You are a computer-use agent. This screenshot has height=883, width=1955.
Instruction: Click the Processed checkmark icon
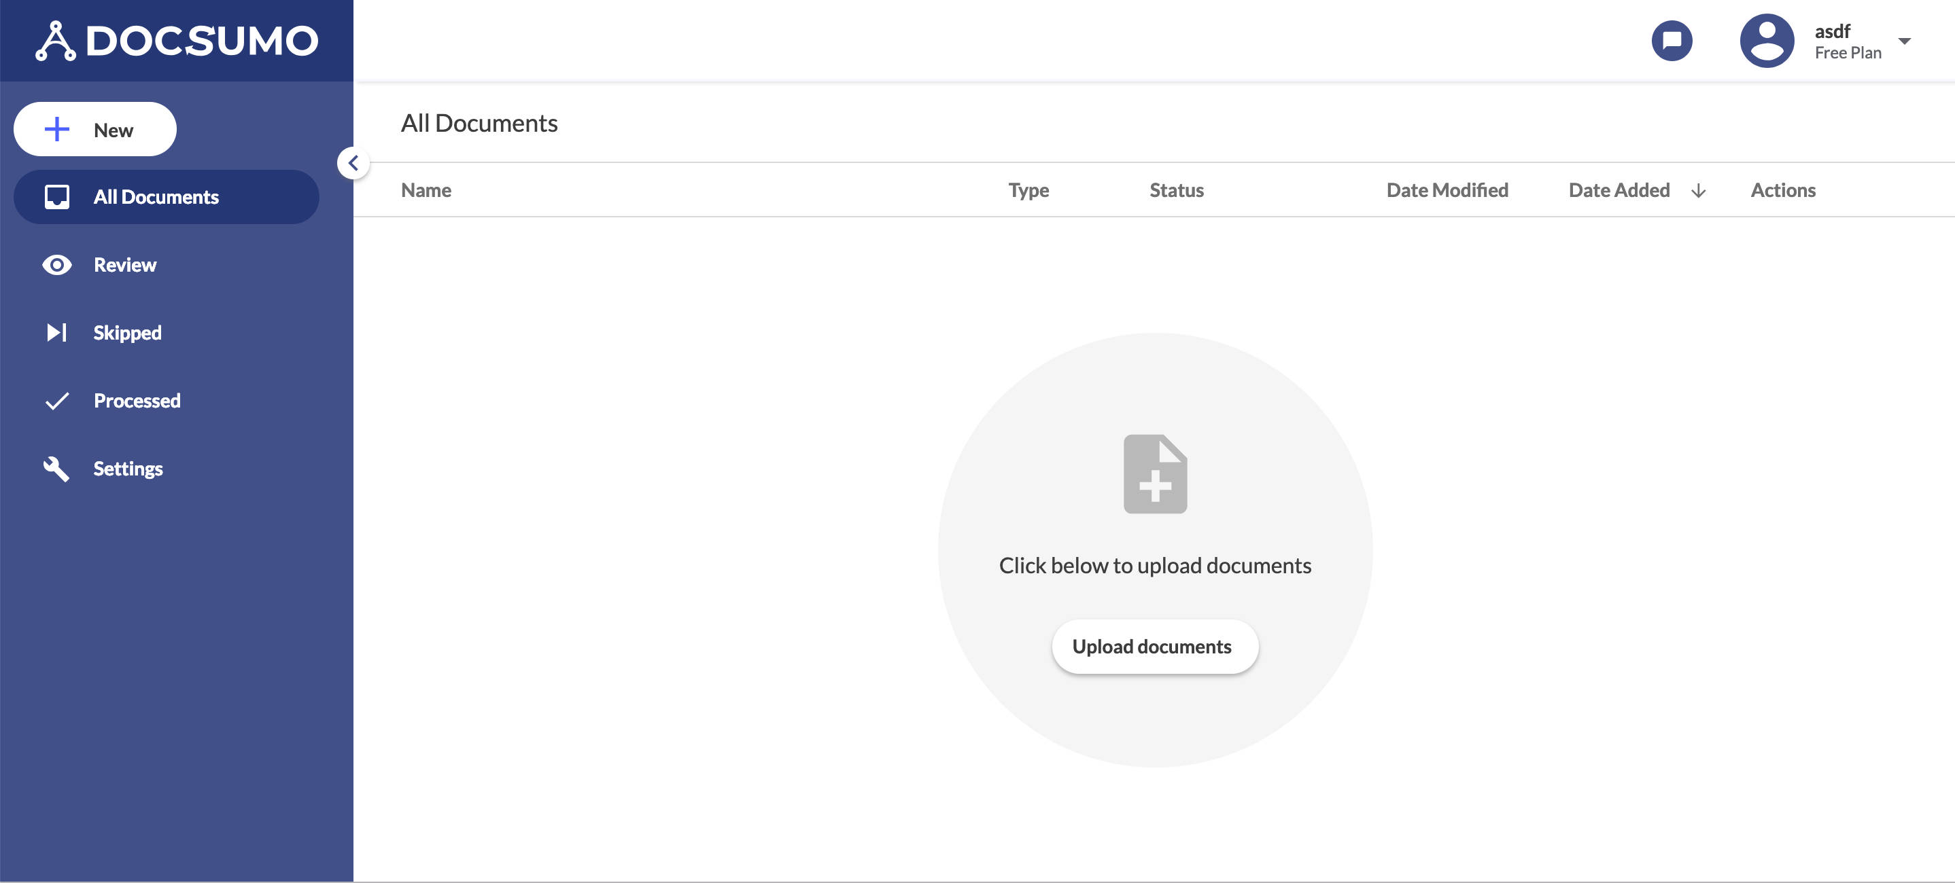[x=57, y=400]
